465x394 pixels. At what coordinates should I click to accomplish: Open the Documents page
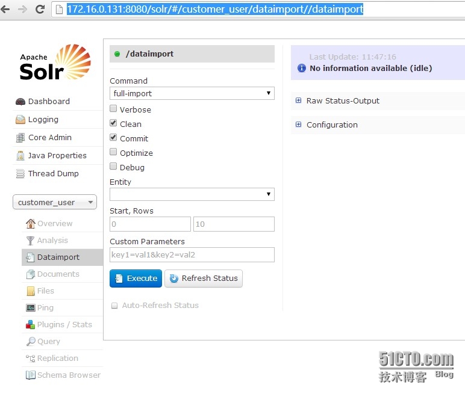click(58, 274)
